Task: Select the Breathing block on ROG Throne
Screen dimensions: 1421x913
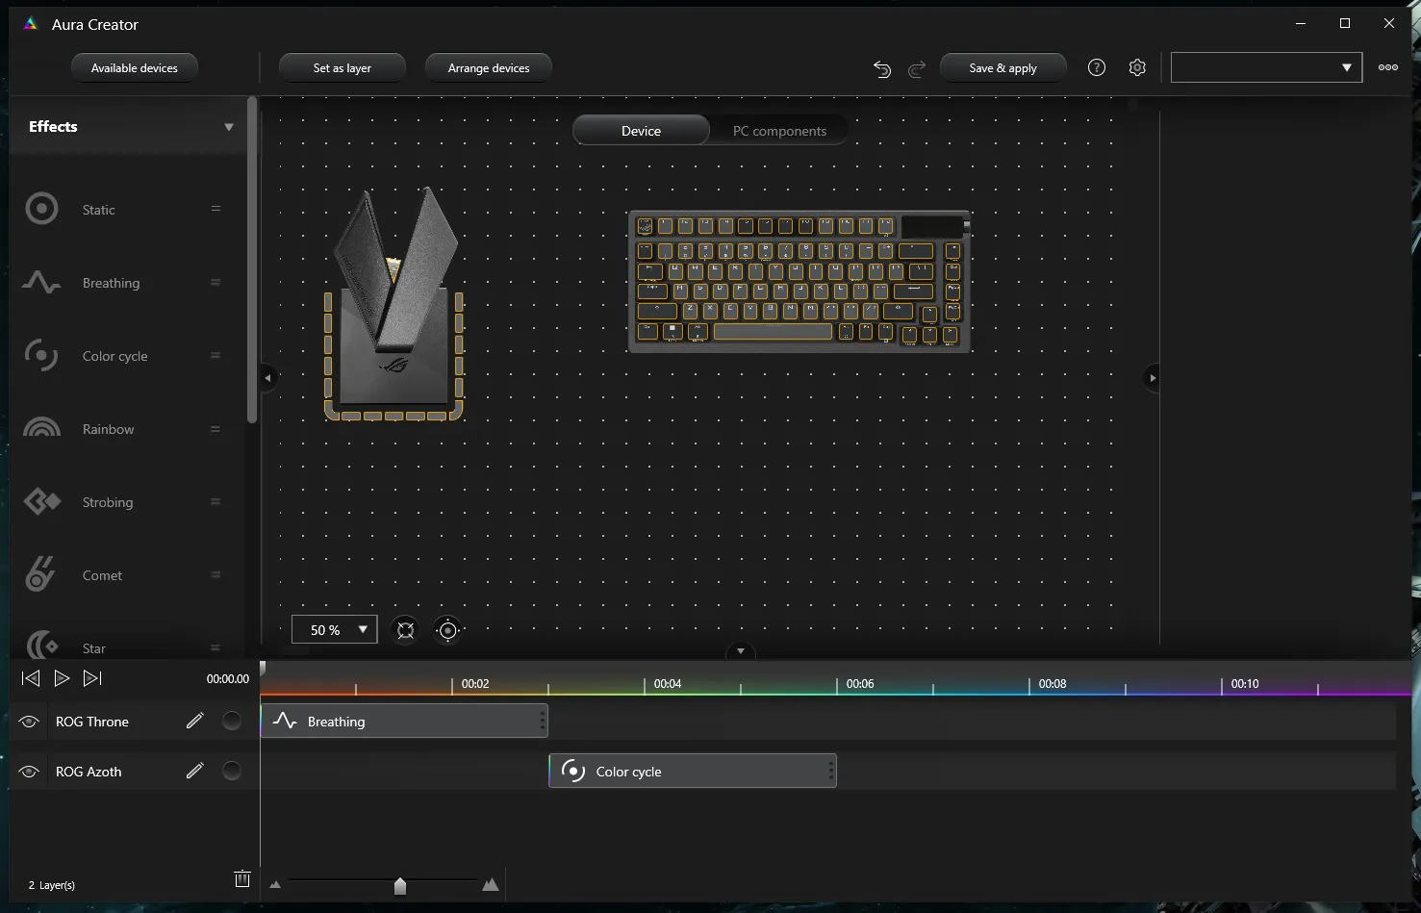Action: click(404, 721)
